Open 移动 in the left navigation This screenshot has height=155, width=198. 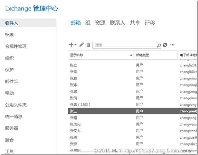point(9,93)
